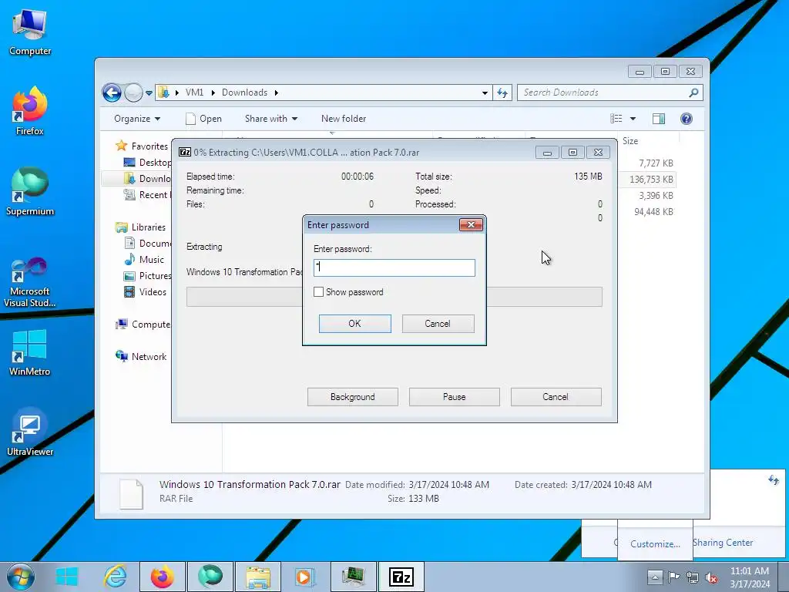
Task: Open the Supermium desktop shortcut
Action: 30,191
